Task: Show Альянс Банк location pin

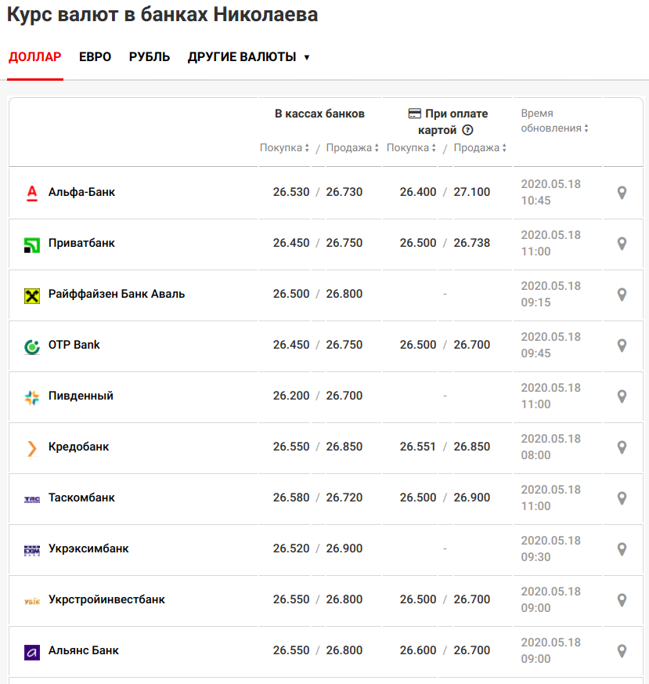Action: pyautogui.click(x=622, y=651)
